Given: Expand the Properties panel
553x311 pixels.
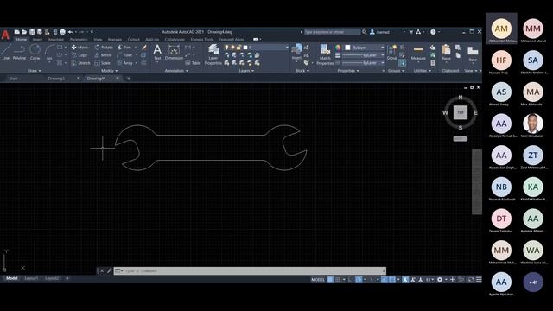Looking at the screenshot, I should tap(348, 71).
